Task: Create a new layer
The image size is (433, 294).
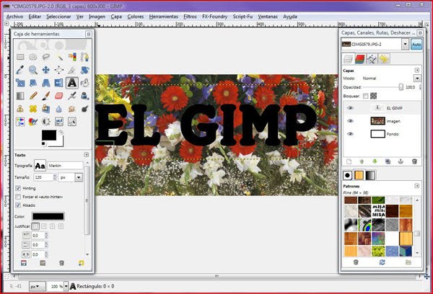Action: [349, 162]
